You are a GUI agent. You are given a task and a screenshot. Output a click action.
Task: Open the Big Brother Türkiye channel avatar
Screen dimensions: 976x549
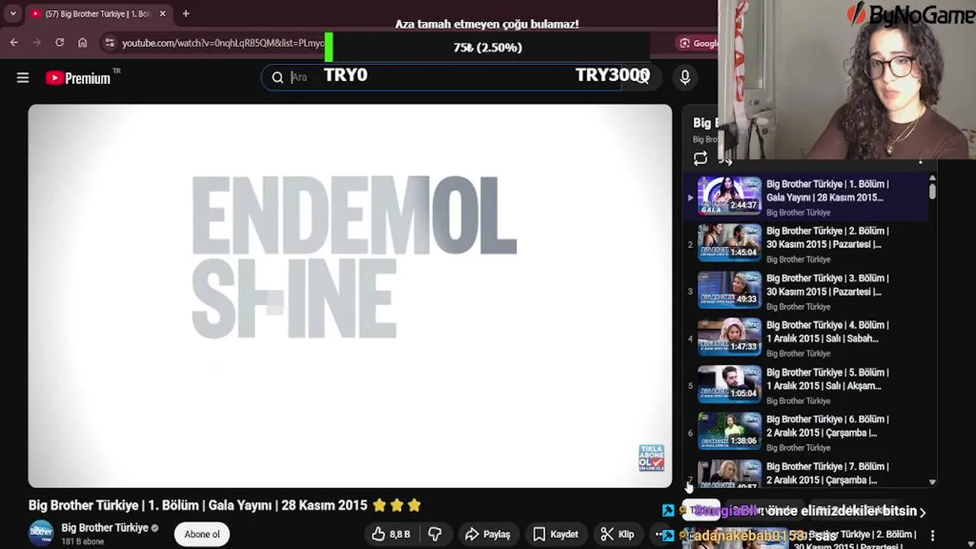[41, 533]
